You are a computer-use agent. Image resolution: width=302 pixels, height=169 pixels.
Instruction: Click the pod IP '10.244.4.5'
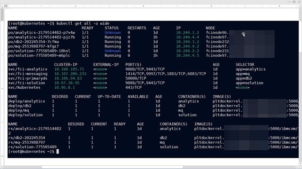[x=188, y=55]
